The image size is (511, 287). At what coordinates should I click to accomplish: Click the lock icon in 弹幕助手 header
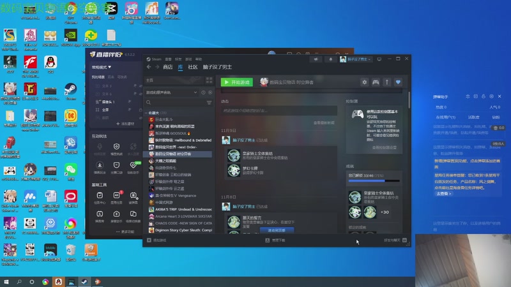coord(484,96)
